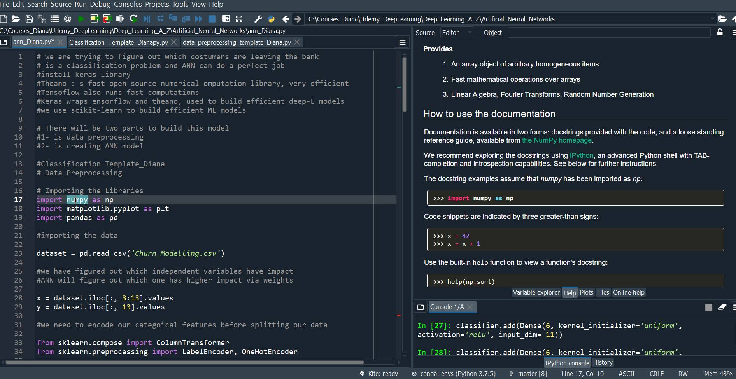This screenshot has width=736, height=379.
Task: Save all open files using the save-all icon
Action: tap(42, 18)
